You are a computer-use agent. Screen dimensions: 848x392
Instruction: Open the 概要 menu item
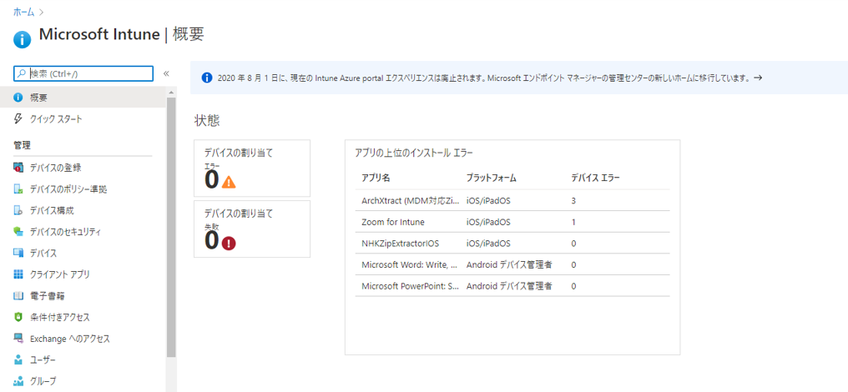(x=38, y=98)
